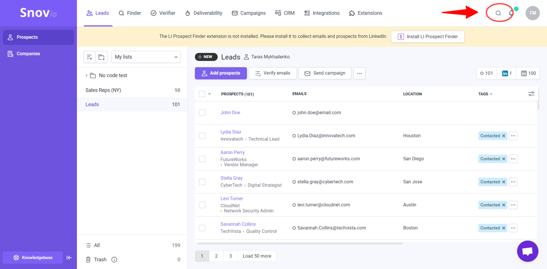Open the Integrations tab

[322, 13]
